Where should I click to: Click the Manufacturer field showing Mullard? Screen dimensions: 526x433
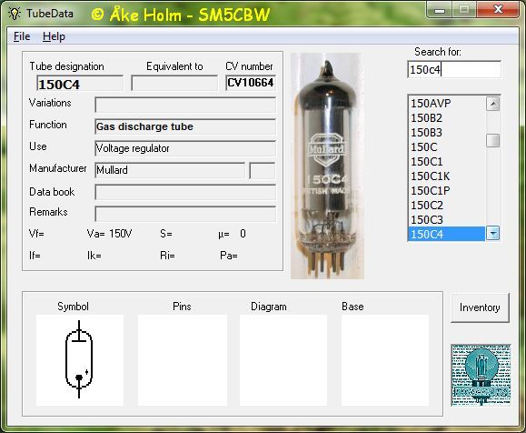coord(170,170)
